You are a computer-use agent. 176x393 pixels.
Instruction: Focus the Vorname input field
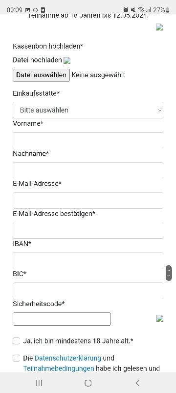[x=88, y=140]
